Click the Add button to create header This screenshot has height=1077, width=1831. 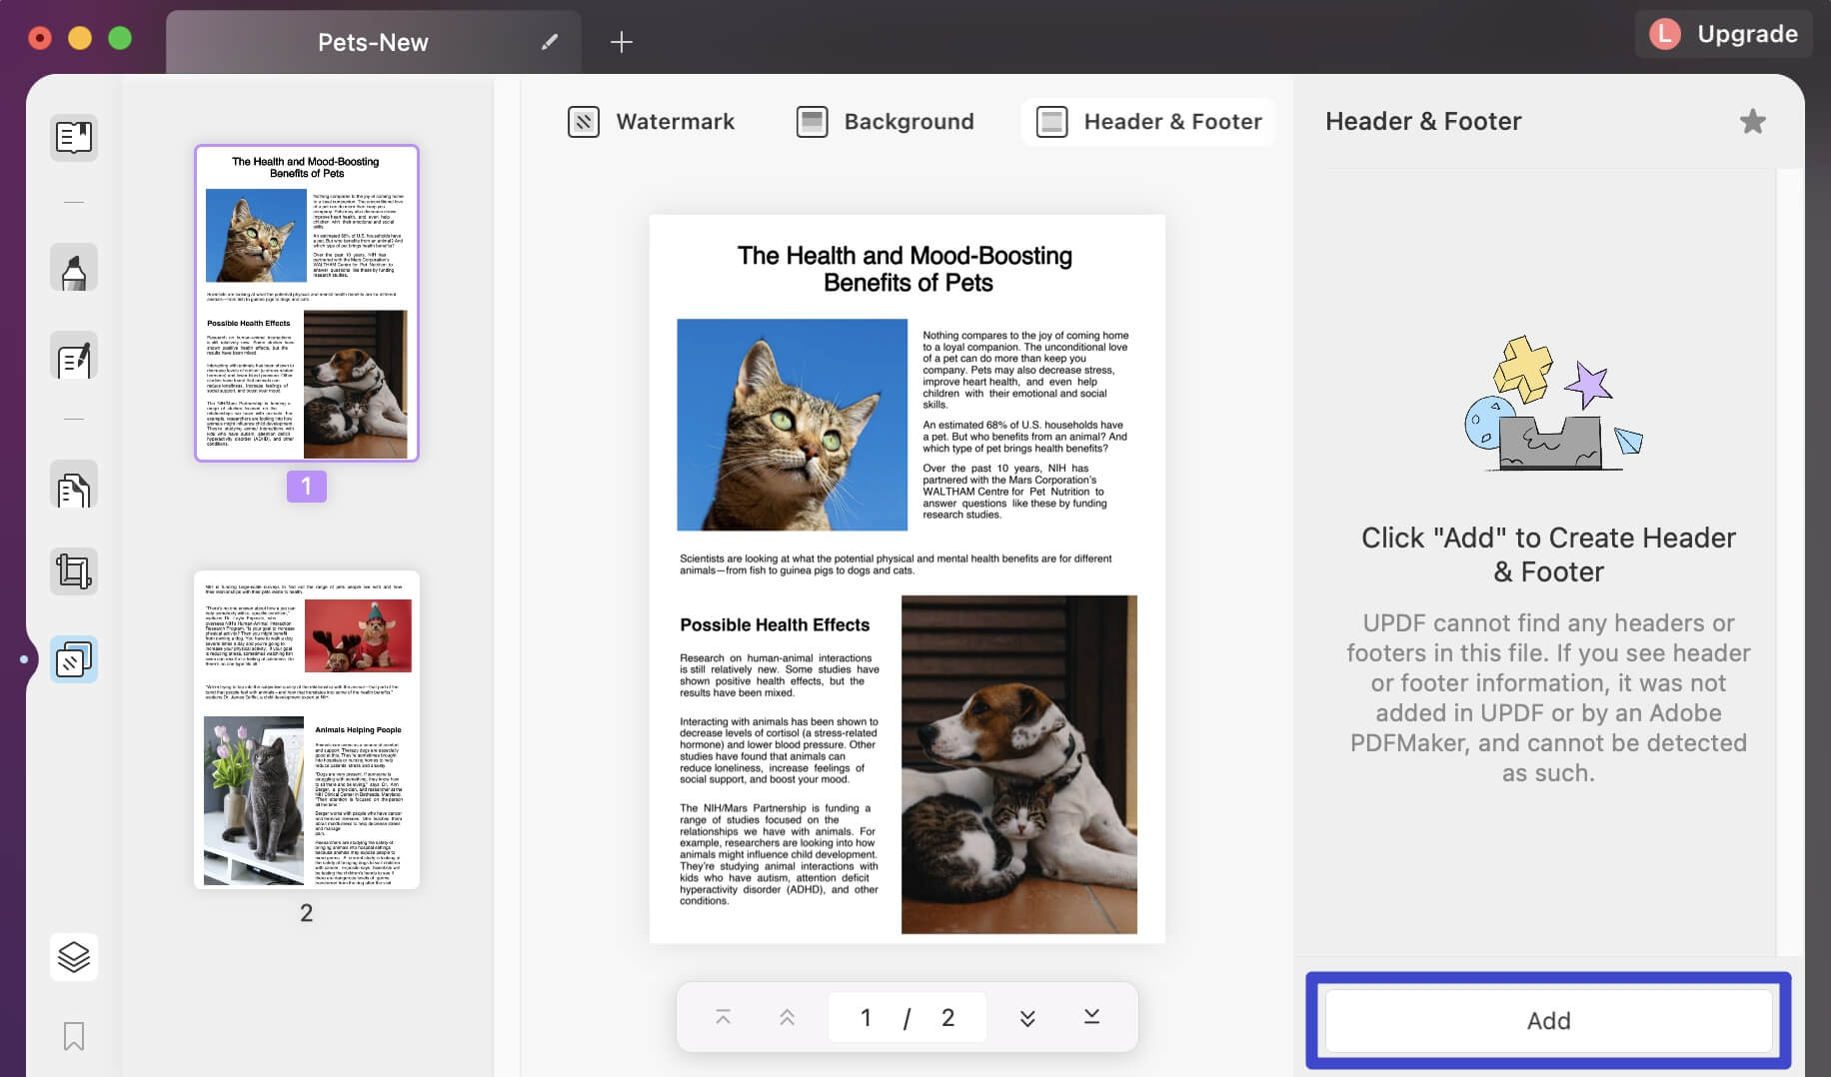point(1548,1020)
